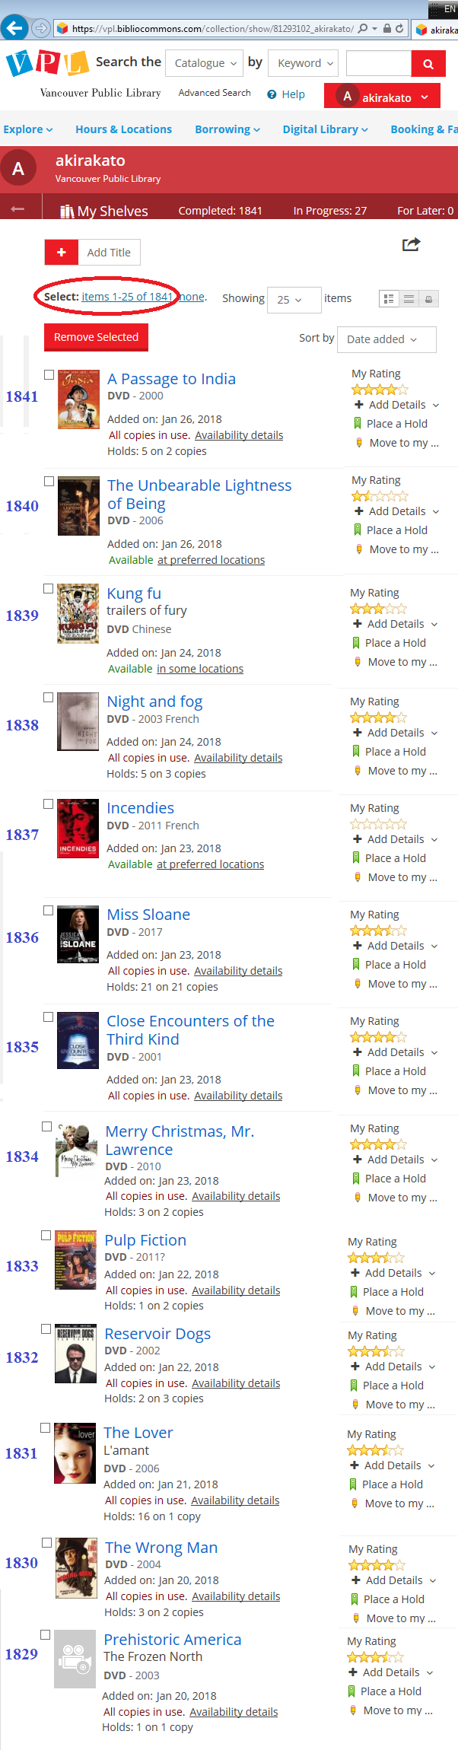Click the browser back arrow button
Screen dimensions: 458x1750
14,28
